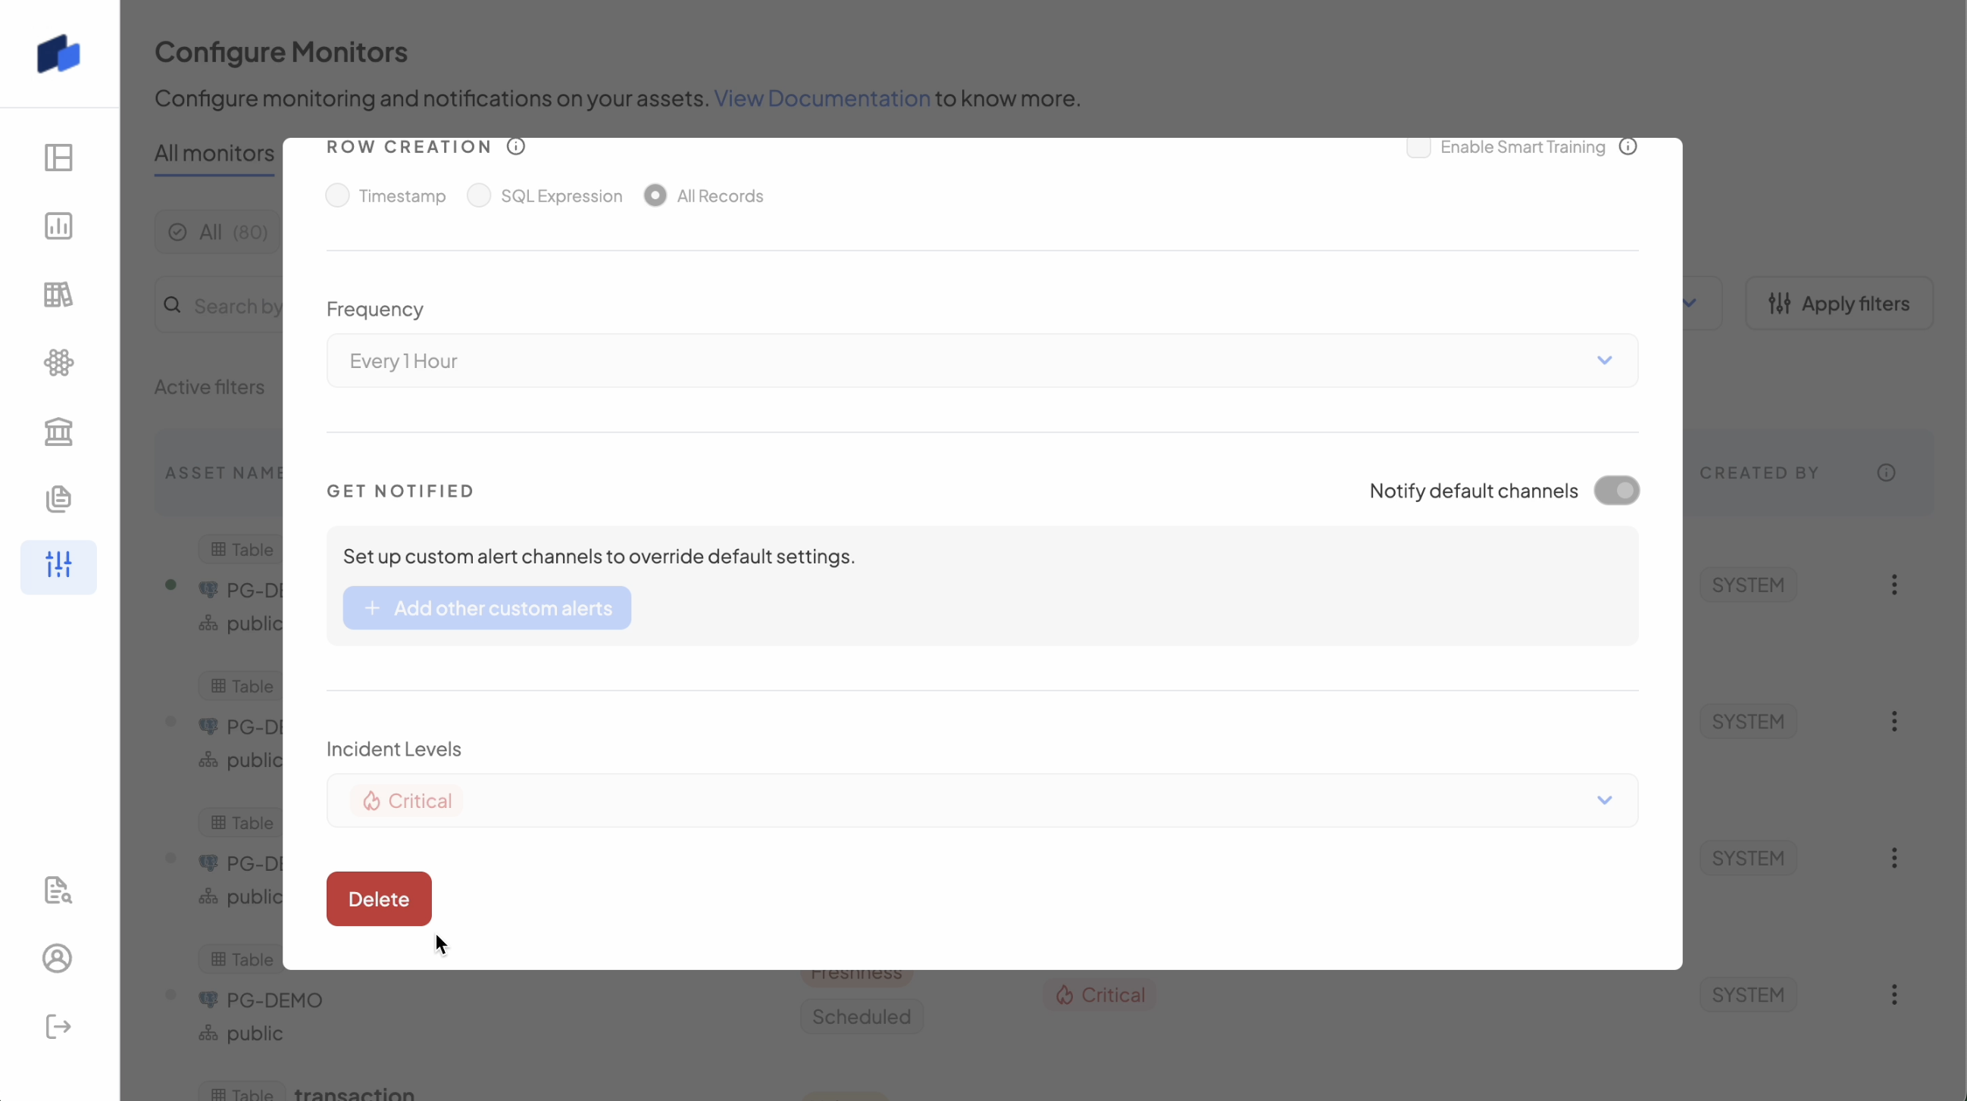Open the library books catalog icon

58,295
